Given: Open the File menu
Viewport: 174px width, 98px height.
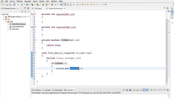Looking at the screenshot, I should pos(2,1).
